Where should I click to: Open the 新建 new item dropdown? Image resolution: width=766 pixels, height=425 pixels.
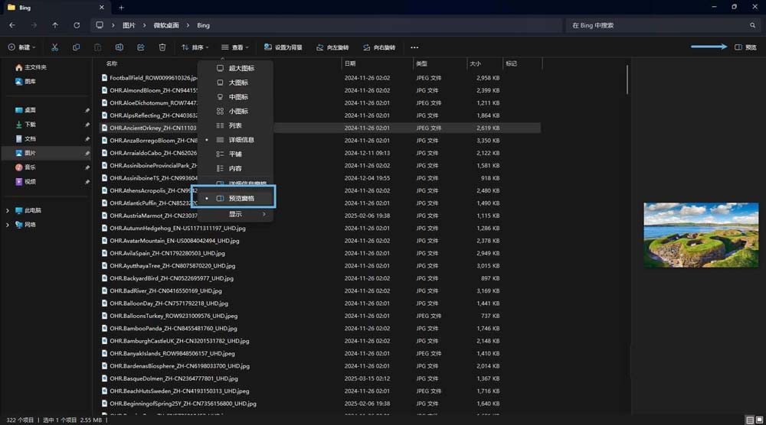(22, 47)
